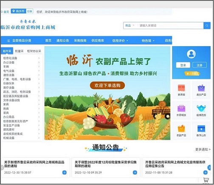Click the 登录 button

pos(183,65)
